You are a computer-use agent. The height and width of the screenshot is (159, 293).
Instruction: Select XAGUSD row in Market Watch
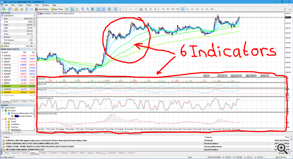coord(18,89)
